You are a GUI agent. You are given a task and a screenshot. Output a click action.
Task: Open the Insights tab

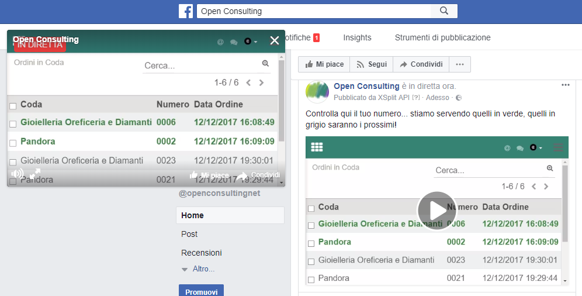(357, 37)
